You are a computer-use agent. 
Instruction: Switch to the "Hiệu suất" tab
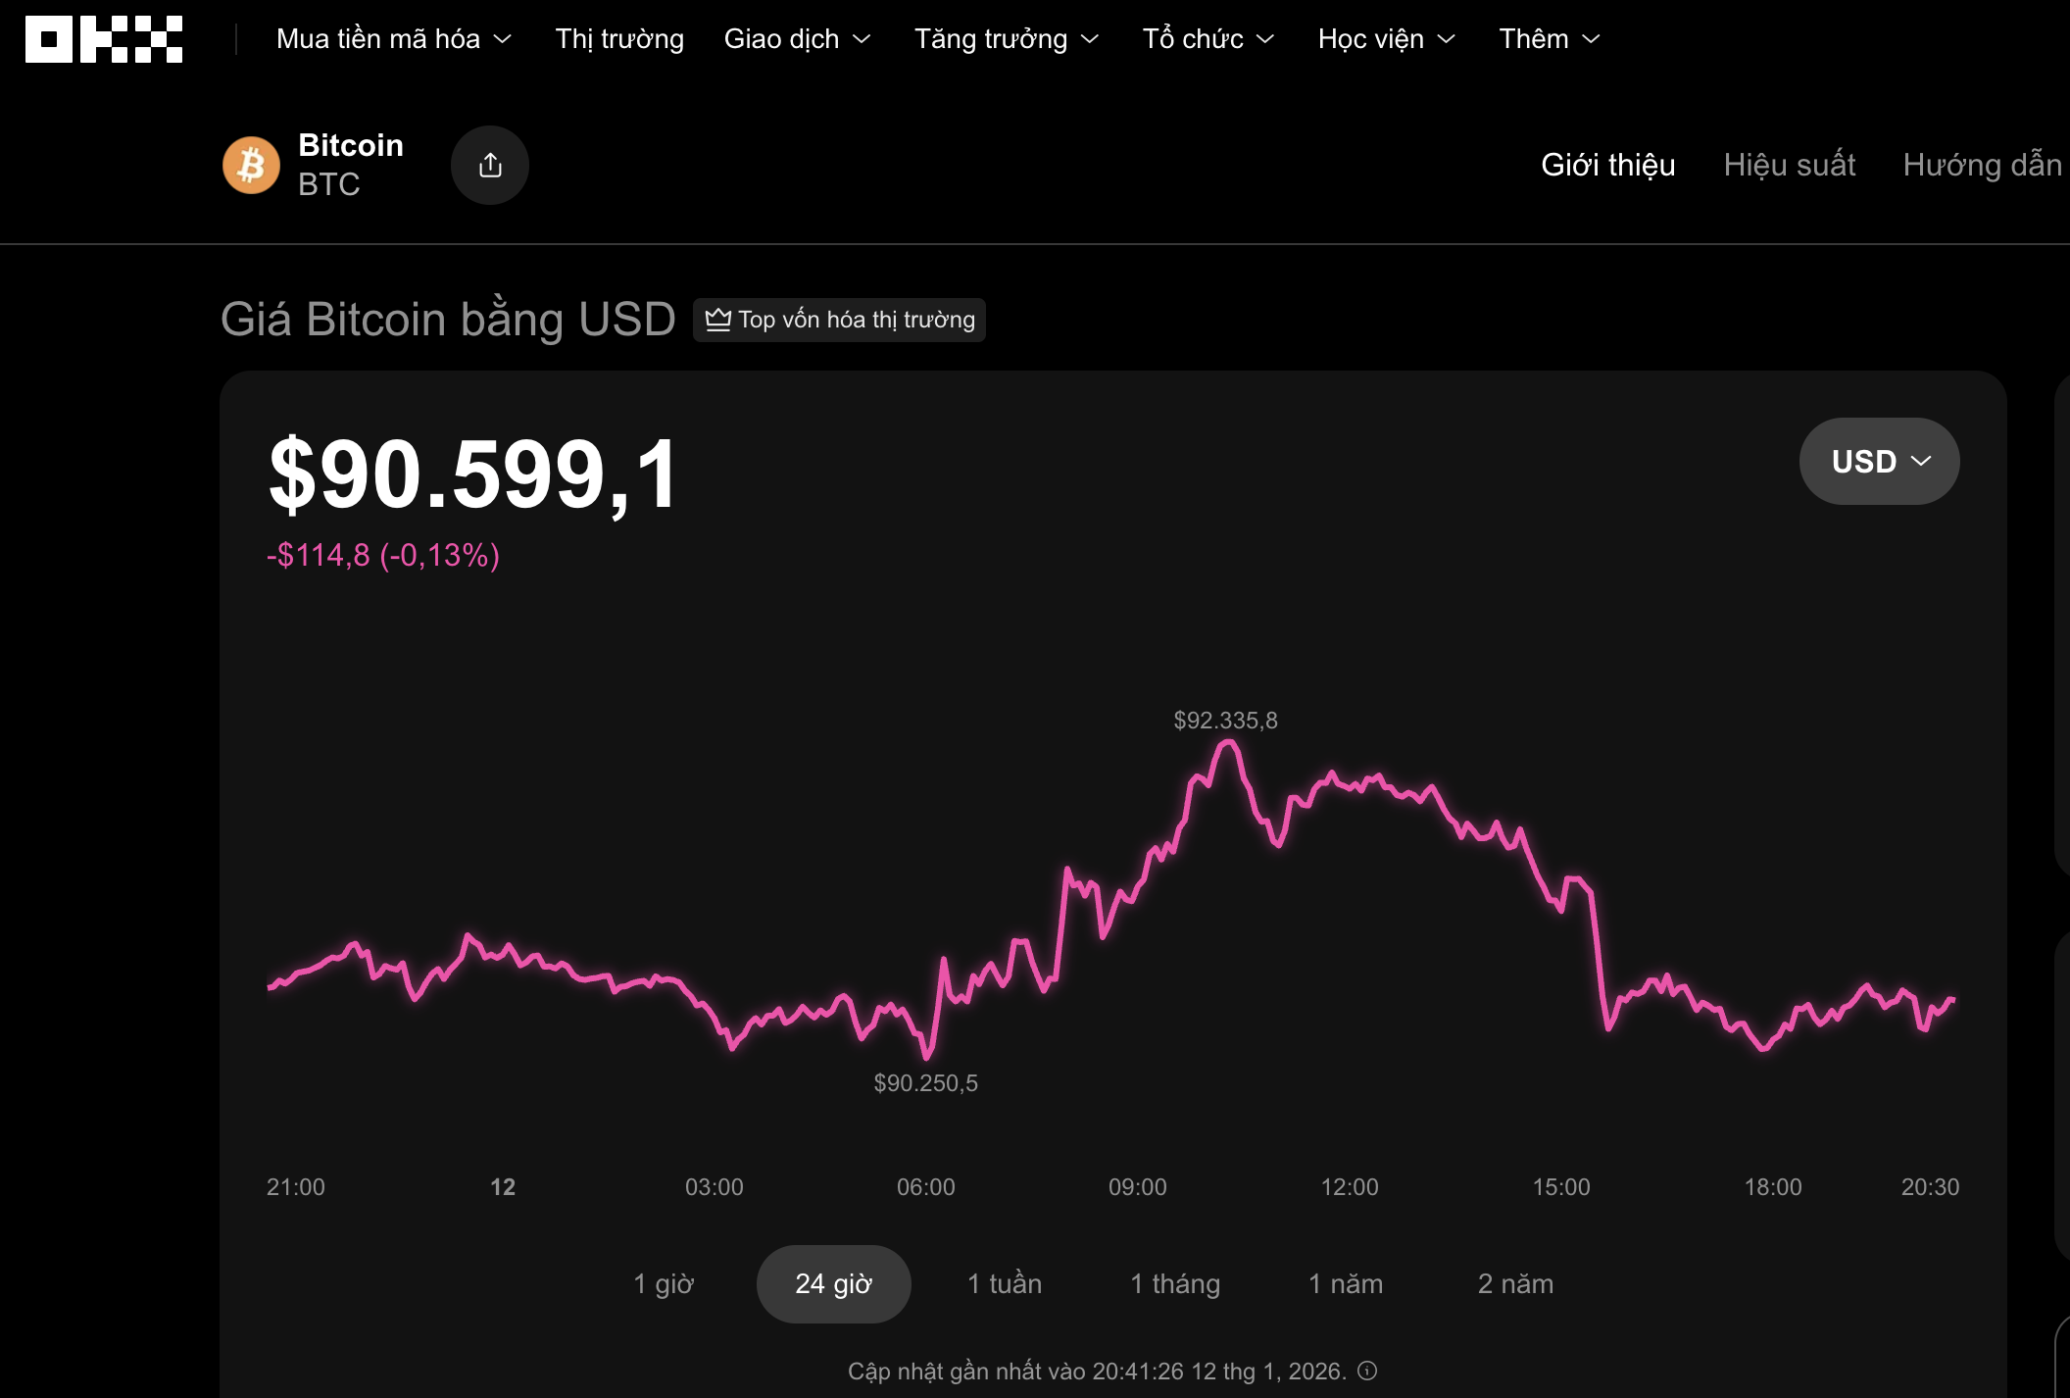tap(1790, 165)
